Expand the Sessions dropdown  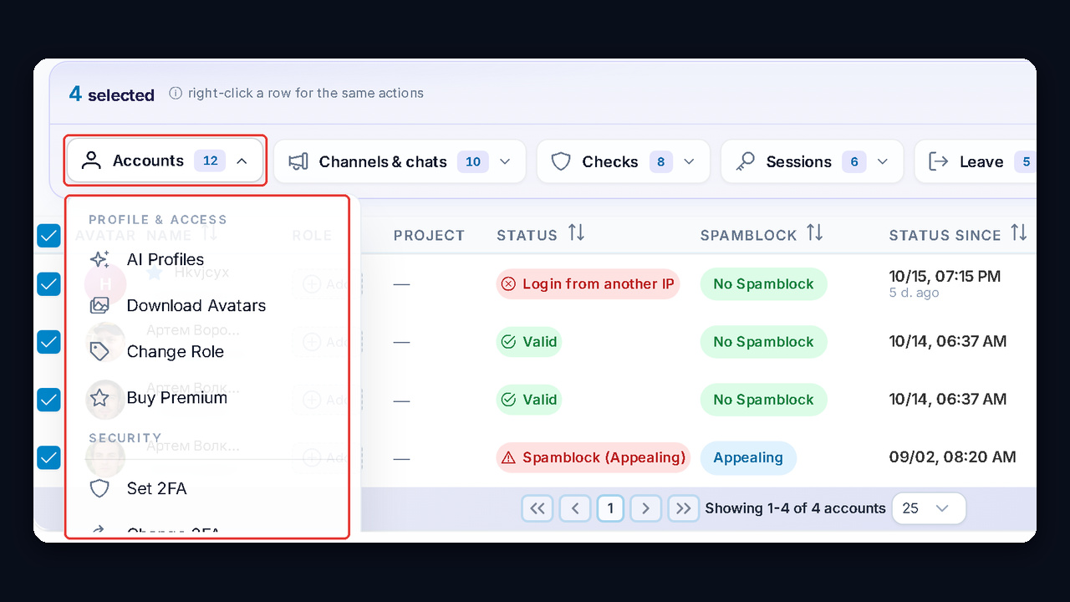(x=813, y=161)
